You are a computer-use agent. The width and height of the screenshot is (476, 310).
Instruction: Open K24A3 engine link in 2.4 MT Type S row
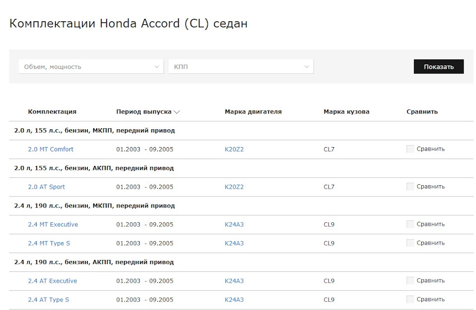(x=234, y=243)
